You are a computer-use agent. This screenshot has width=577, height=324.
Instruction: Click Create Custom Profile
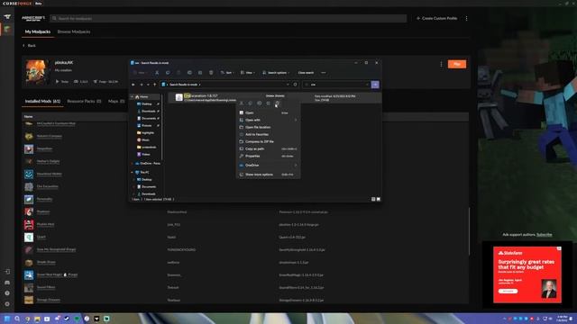click(x=436, y=18)
